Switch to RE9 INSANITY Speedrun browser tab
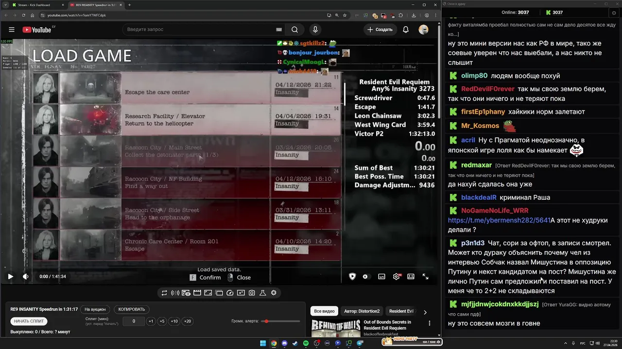This screenshot has width=622, height=349. pos(96,5)
